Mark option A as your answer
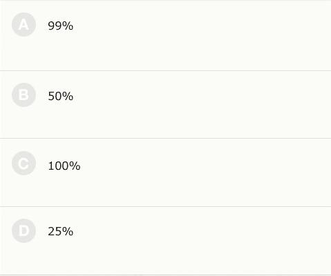Image resolution: width=331 pixels, height=276 pixels. (x=23, y=25)
